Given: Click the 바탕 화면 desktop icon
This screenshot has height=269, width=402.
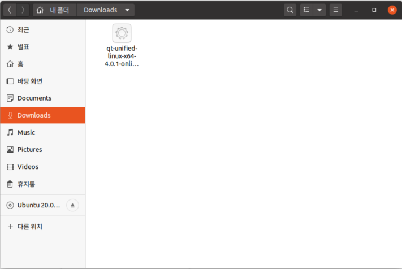Looking at the screenshot, I should [x=10, y=81].
